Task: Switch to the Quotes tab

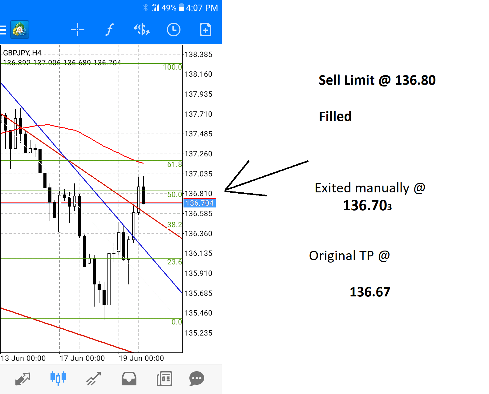Action: pyautogui.click(x=23, y=379)
